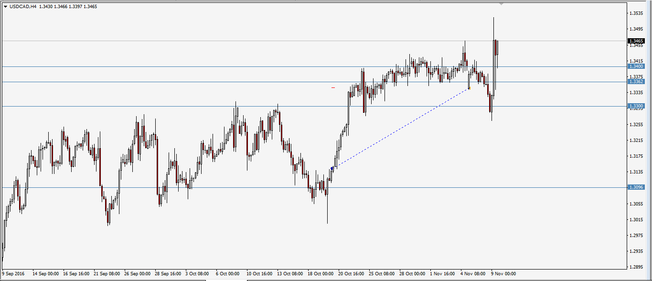The width and height of the screenshot is (652, 281).
Task: Click the 1.3400 horizontal line price tag
Action: 637,66
